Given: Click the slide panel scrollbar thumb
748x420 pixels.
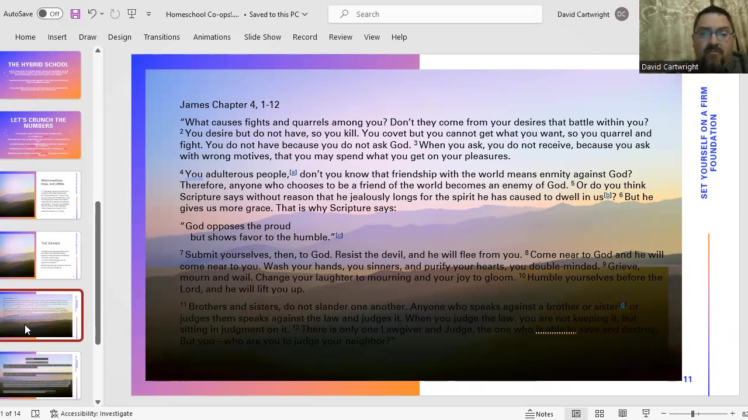Looking at the screenshot, I should coord(98,272).
